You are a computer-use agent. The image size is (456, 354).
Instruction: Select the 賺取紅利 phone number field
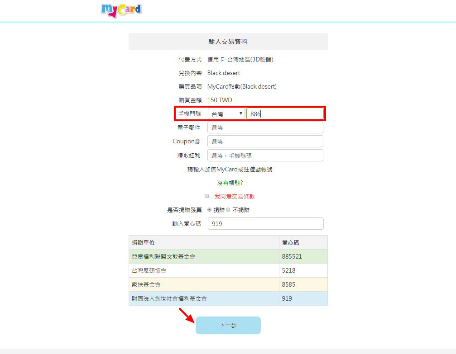tap(265, 156)
